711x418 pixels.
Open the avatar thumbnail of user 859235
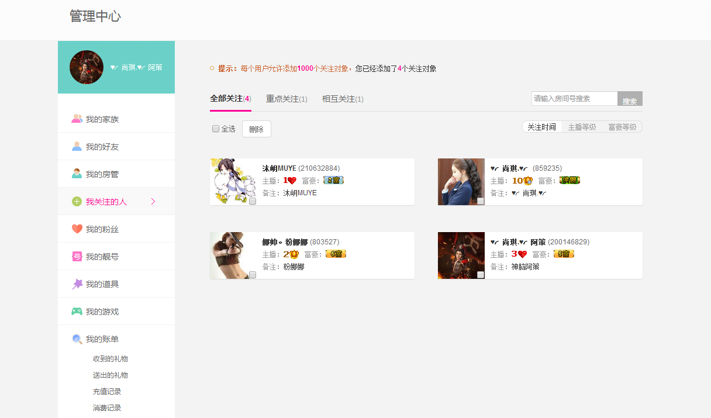(x=461, y=182)
